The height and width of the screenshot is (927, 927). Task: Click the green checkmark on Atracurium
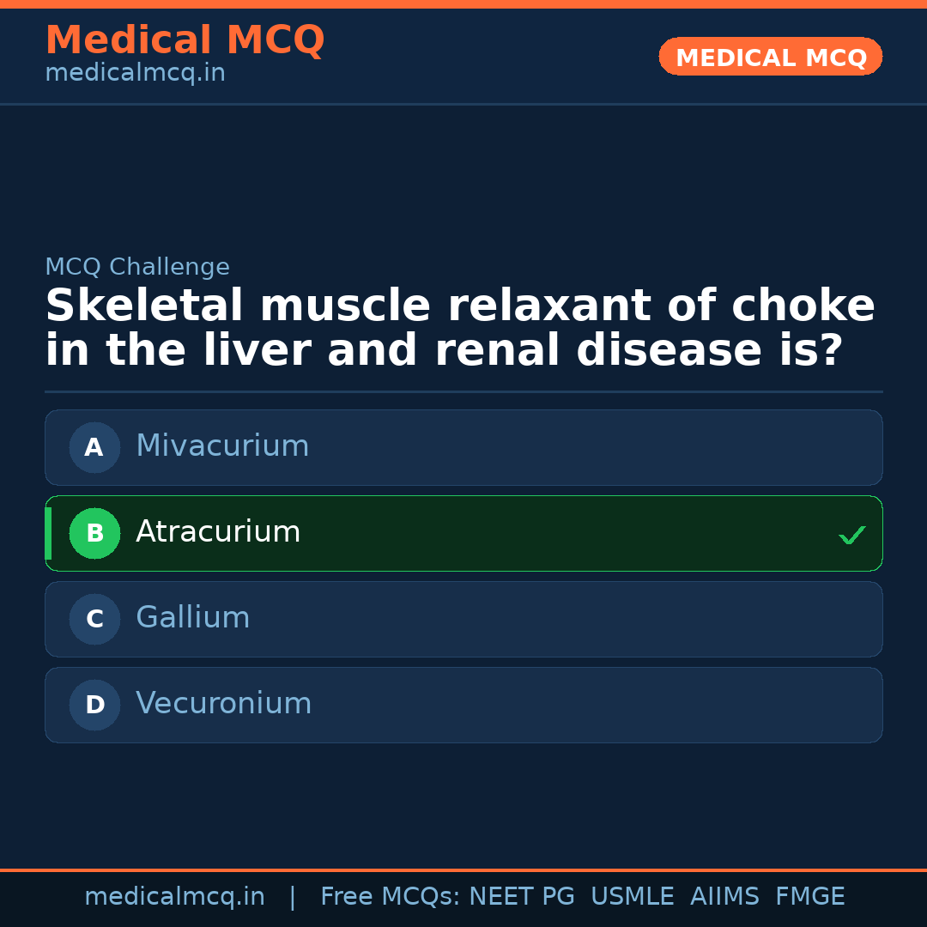coord(852,535)
